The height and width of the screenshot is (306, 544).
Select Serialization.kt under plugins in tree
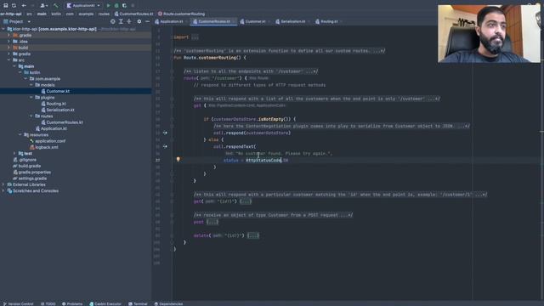(x=58, y=110)
